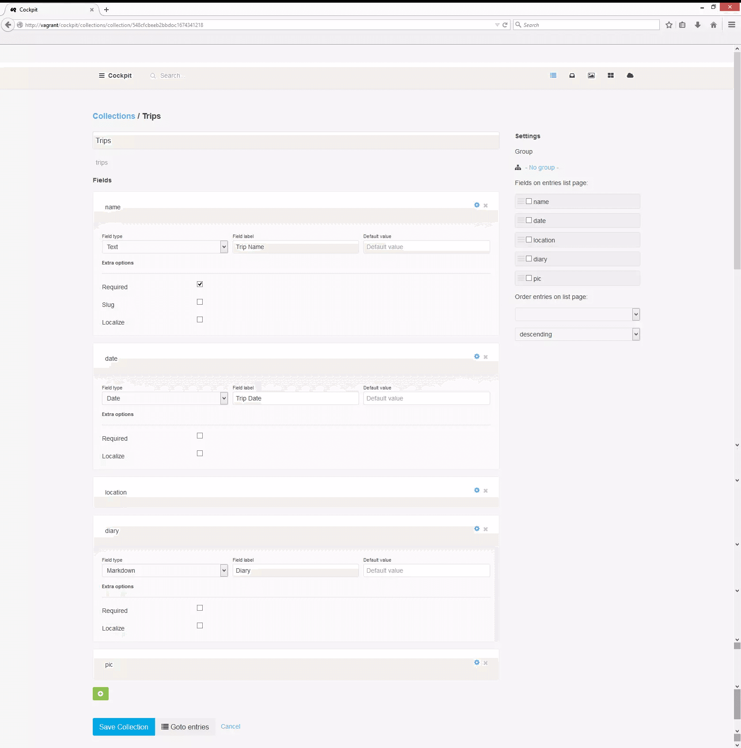
Task: Open the Cockpit hamburger menu
Action: [x=102, y=76]
